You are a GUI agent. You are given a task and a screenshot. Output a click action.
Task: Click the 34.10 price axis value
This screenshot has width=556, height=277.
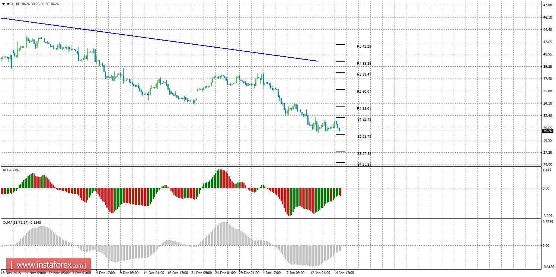pos(548,104)
